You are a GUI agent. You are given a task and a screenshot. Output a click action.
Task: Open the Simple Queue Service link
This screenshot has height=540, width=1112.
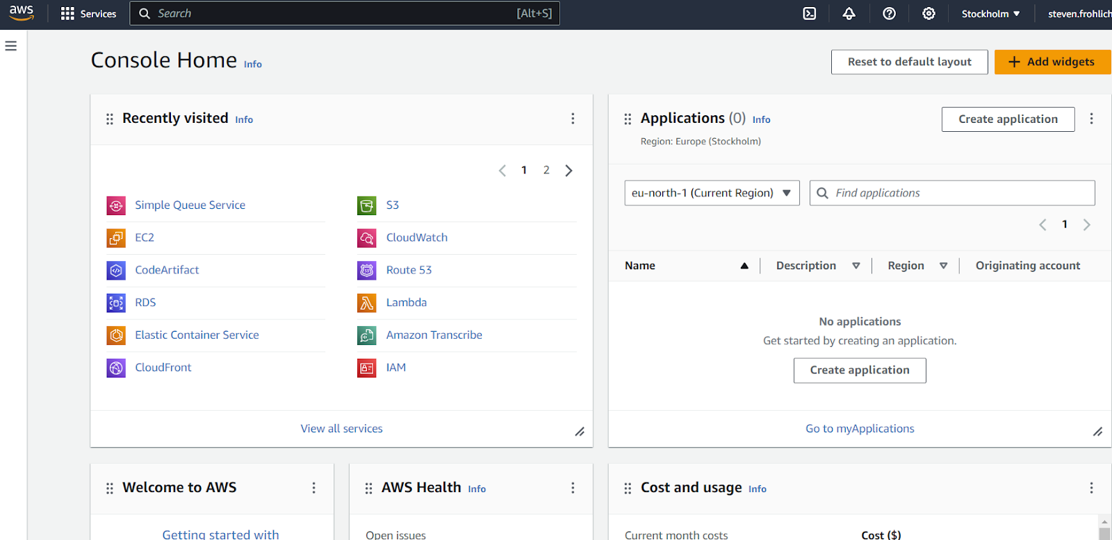[190, 205]
